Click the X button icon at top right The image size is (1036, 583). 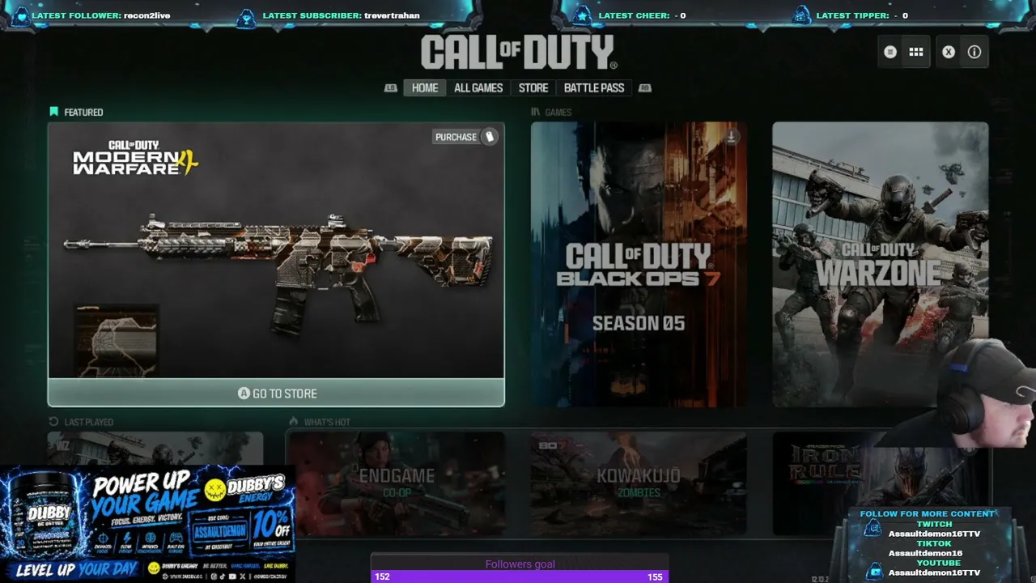click(949, 52)
